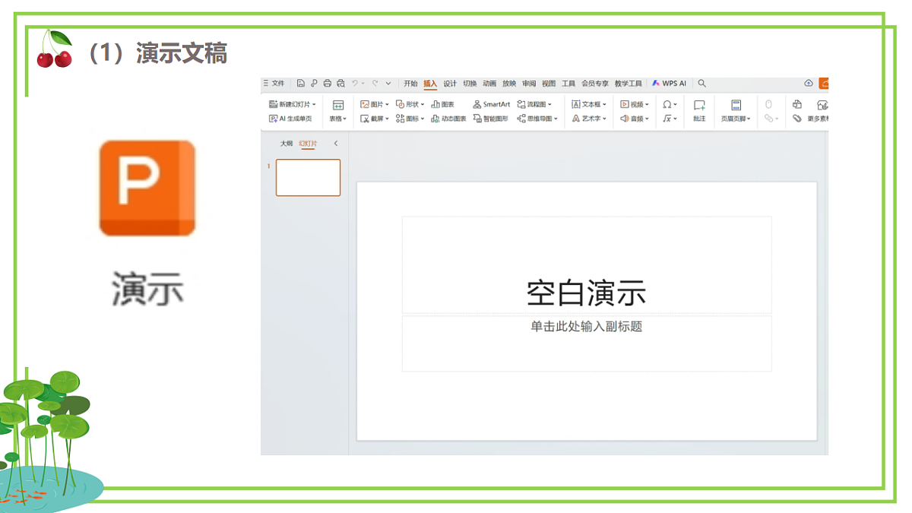Viewport: 912px width, 513px height.
Task: Open the 视图 view tab
Action: pyautogui.click(x=549, y=84)
